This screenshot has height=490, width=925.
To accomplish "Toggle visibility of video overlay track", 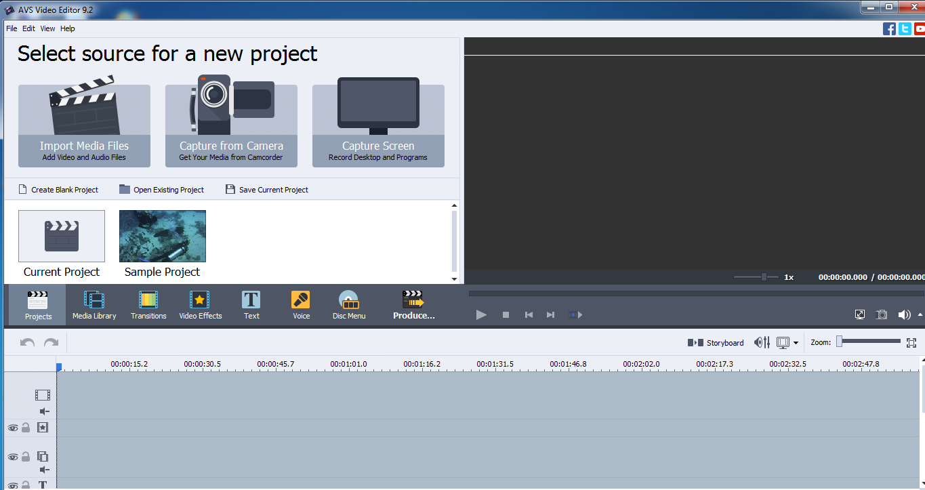I will point(12,457).
